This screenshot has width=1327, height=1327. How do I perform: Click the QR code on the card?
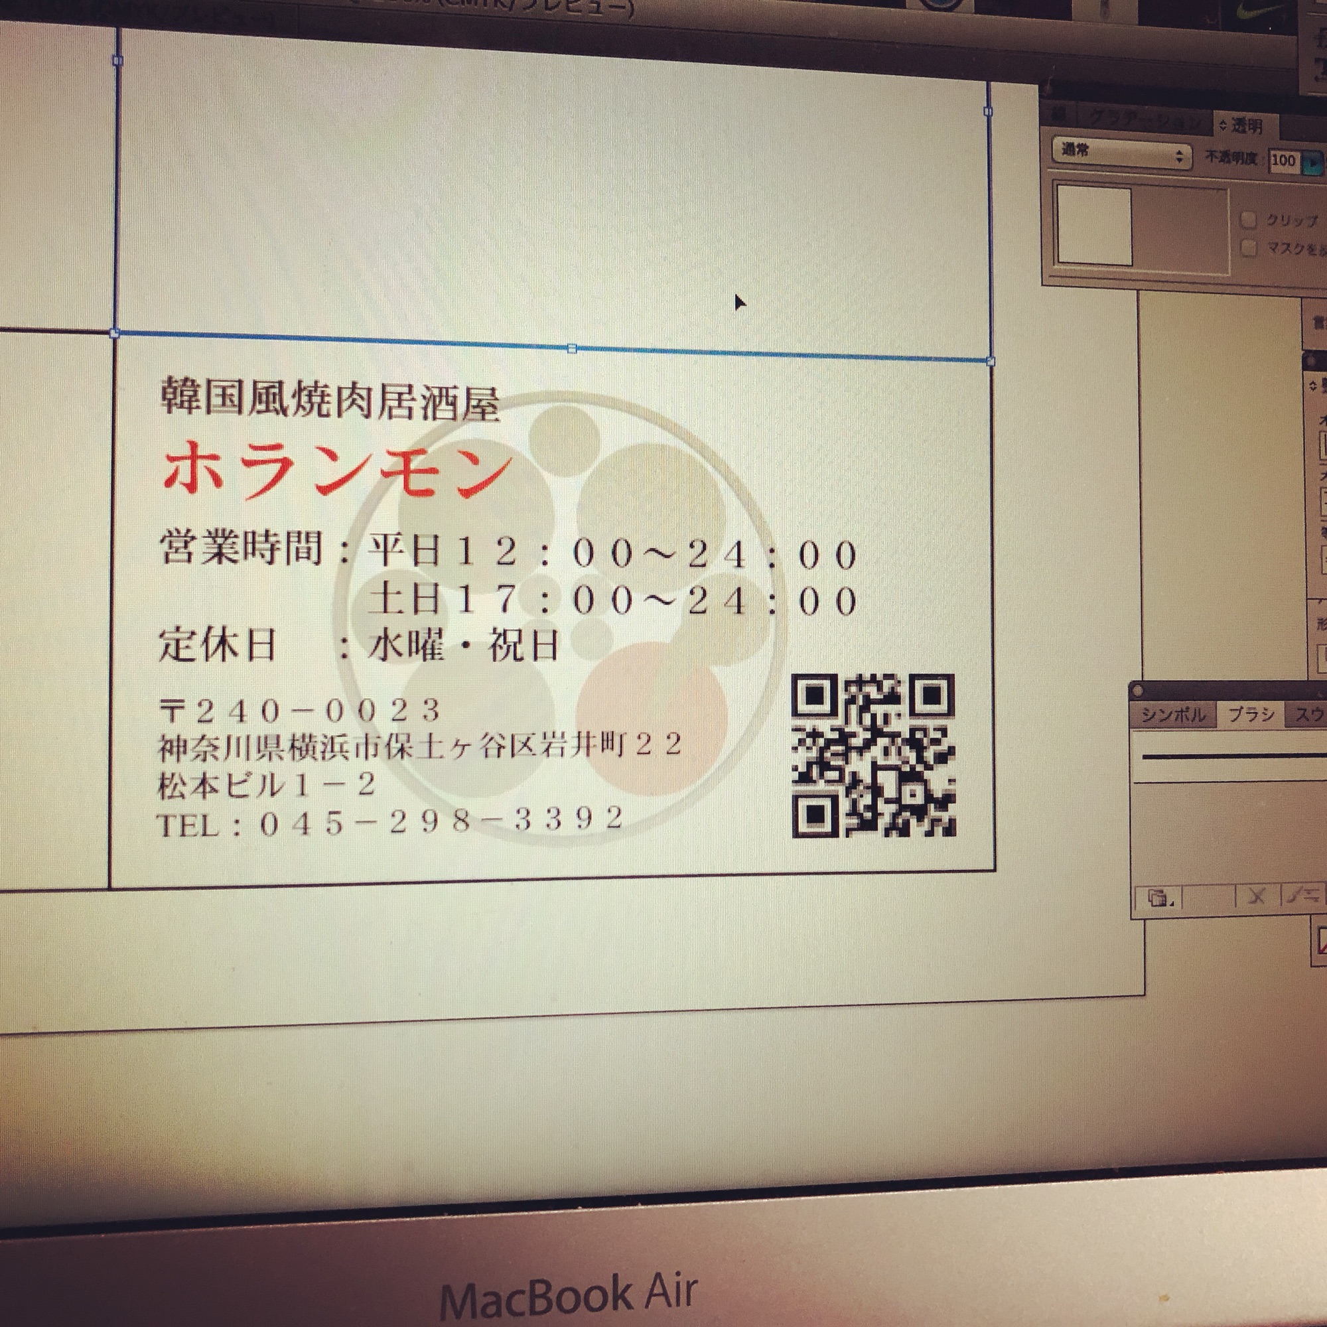point(874,756)
